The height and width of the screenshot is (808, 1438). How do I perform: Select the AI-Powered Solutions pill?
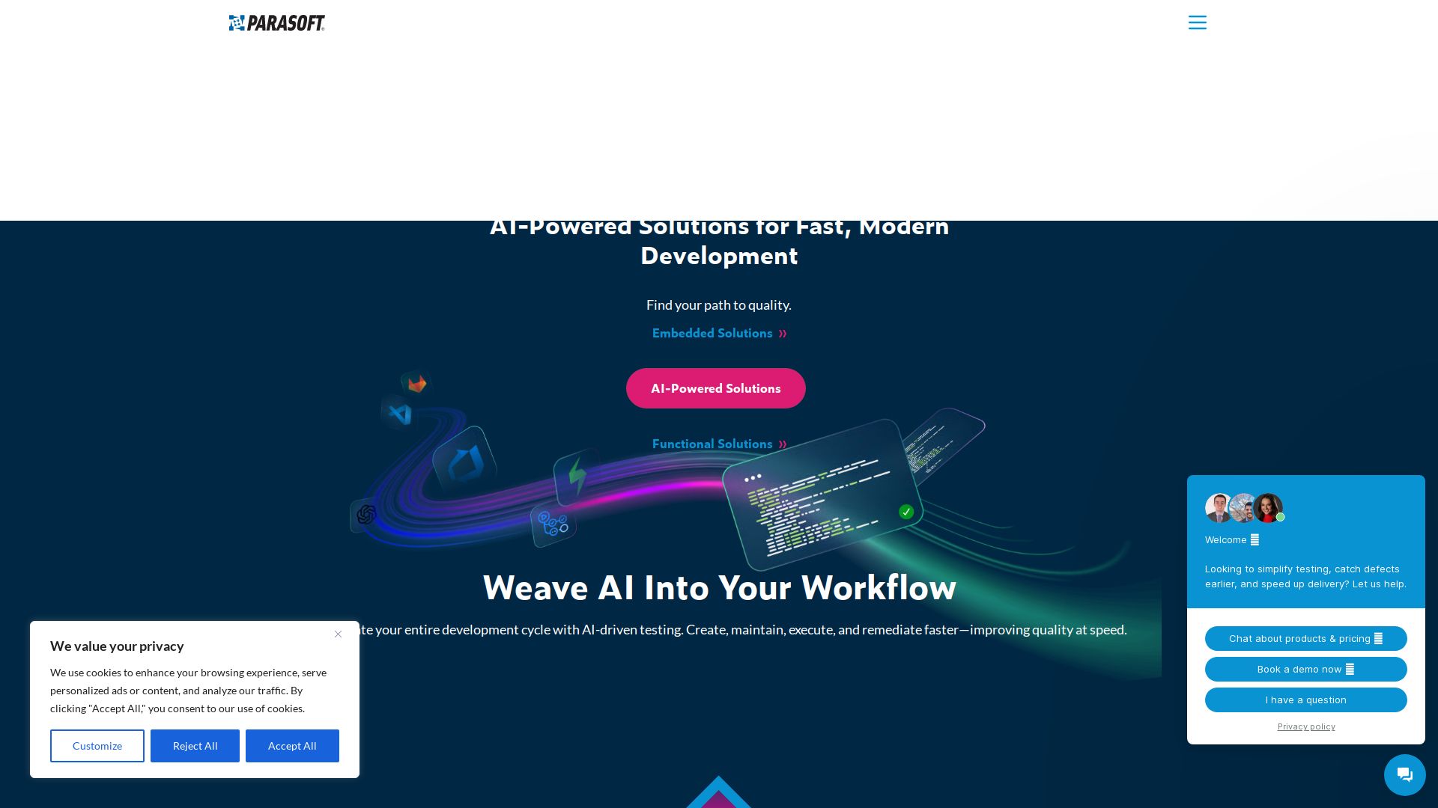tap(715, 388)
